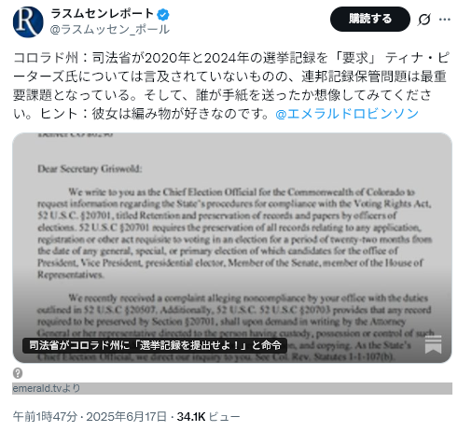The width and height of the screenshot is (458, 431).
Task: Click the 'We recently received a complaint' paragraph
Action: (235, 327)
